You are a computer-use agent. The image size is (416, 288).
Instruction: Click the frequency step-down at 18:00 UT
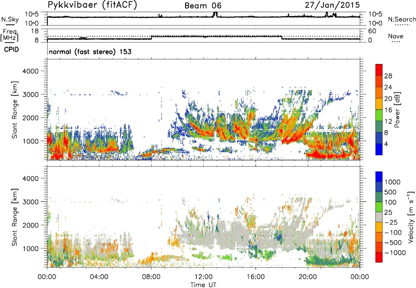pyautogui.click(x=281, y=37)
